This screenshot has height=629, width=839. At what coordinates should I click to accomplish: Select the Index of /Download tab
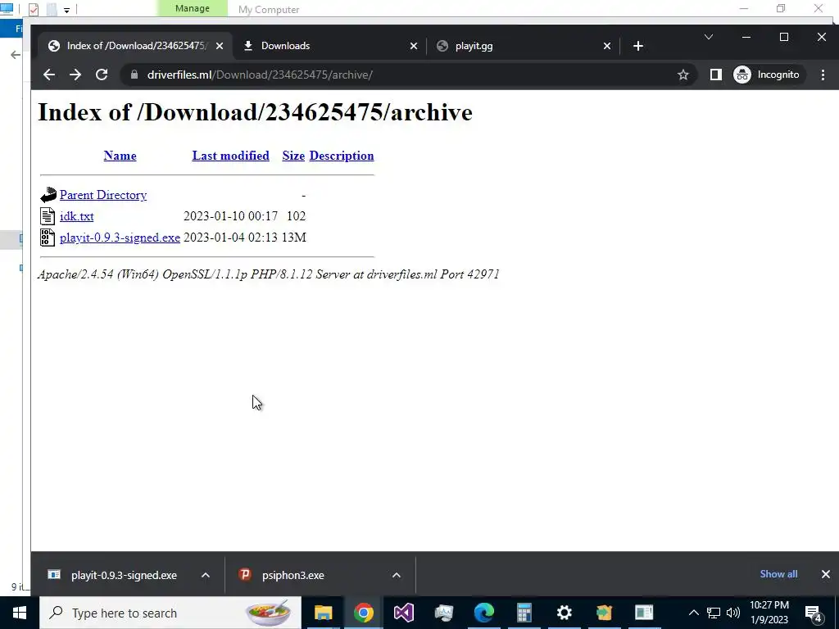tap(134, 46)
